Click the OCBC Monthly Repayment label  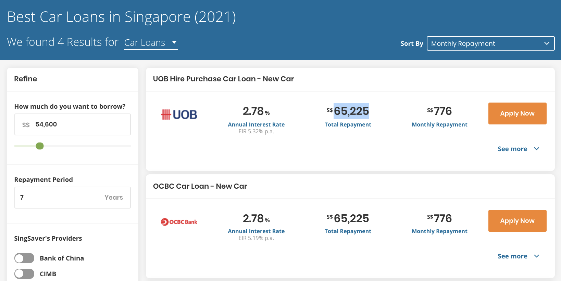point(439,231)
